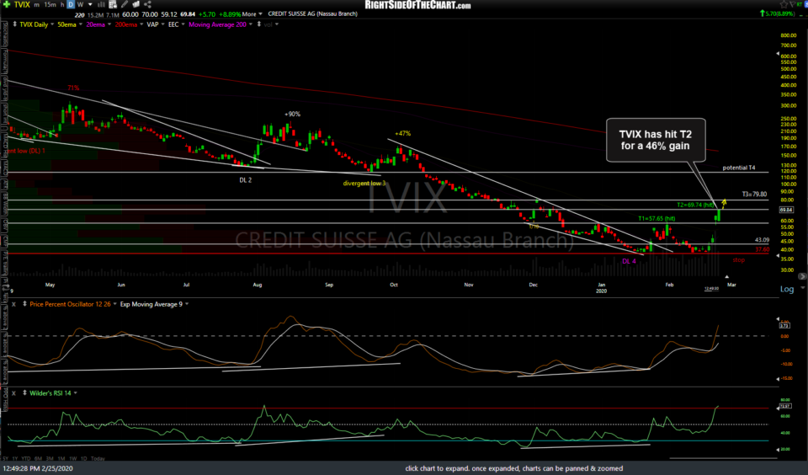Toggle the Log scale button
The image size is (808, 475).
787,289
